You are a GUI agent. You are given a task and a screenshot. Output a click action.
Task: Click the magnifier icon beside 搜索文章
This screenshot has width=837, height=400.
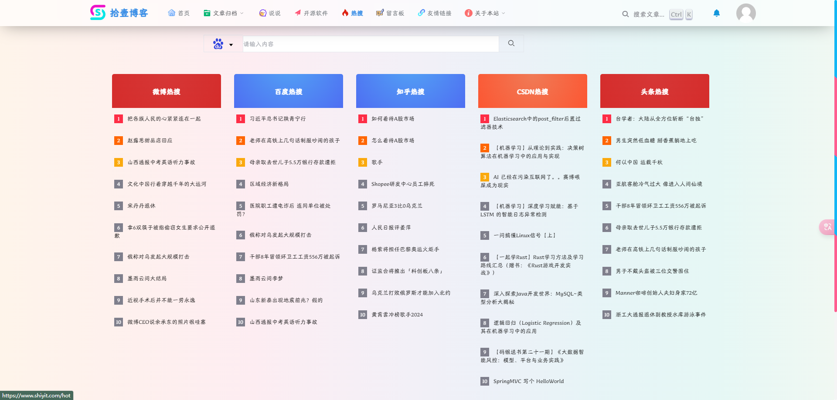point(625,14)
